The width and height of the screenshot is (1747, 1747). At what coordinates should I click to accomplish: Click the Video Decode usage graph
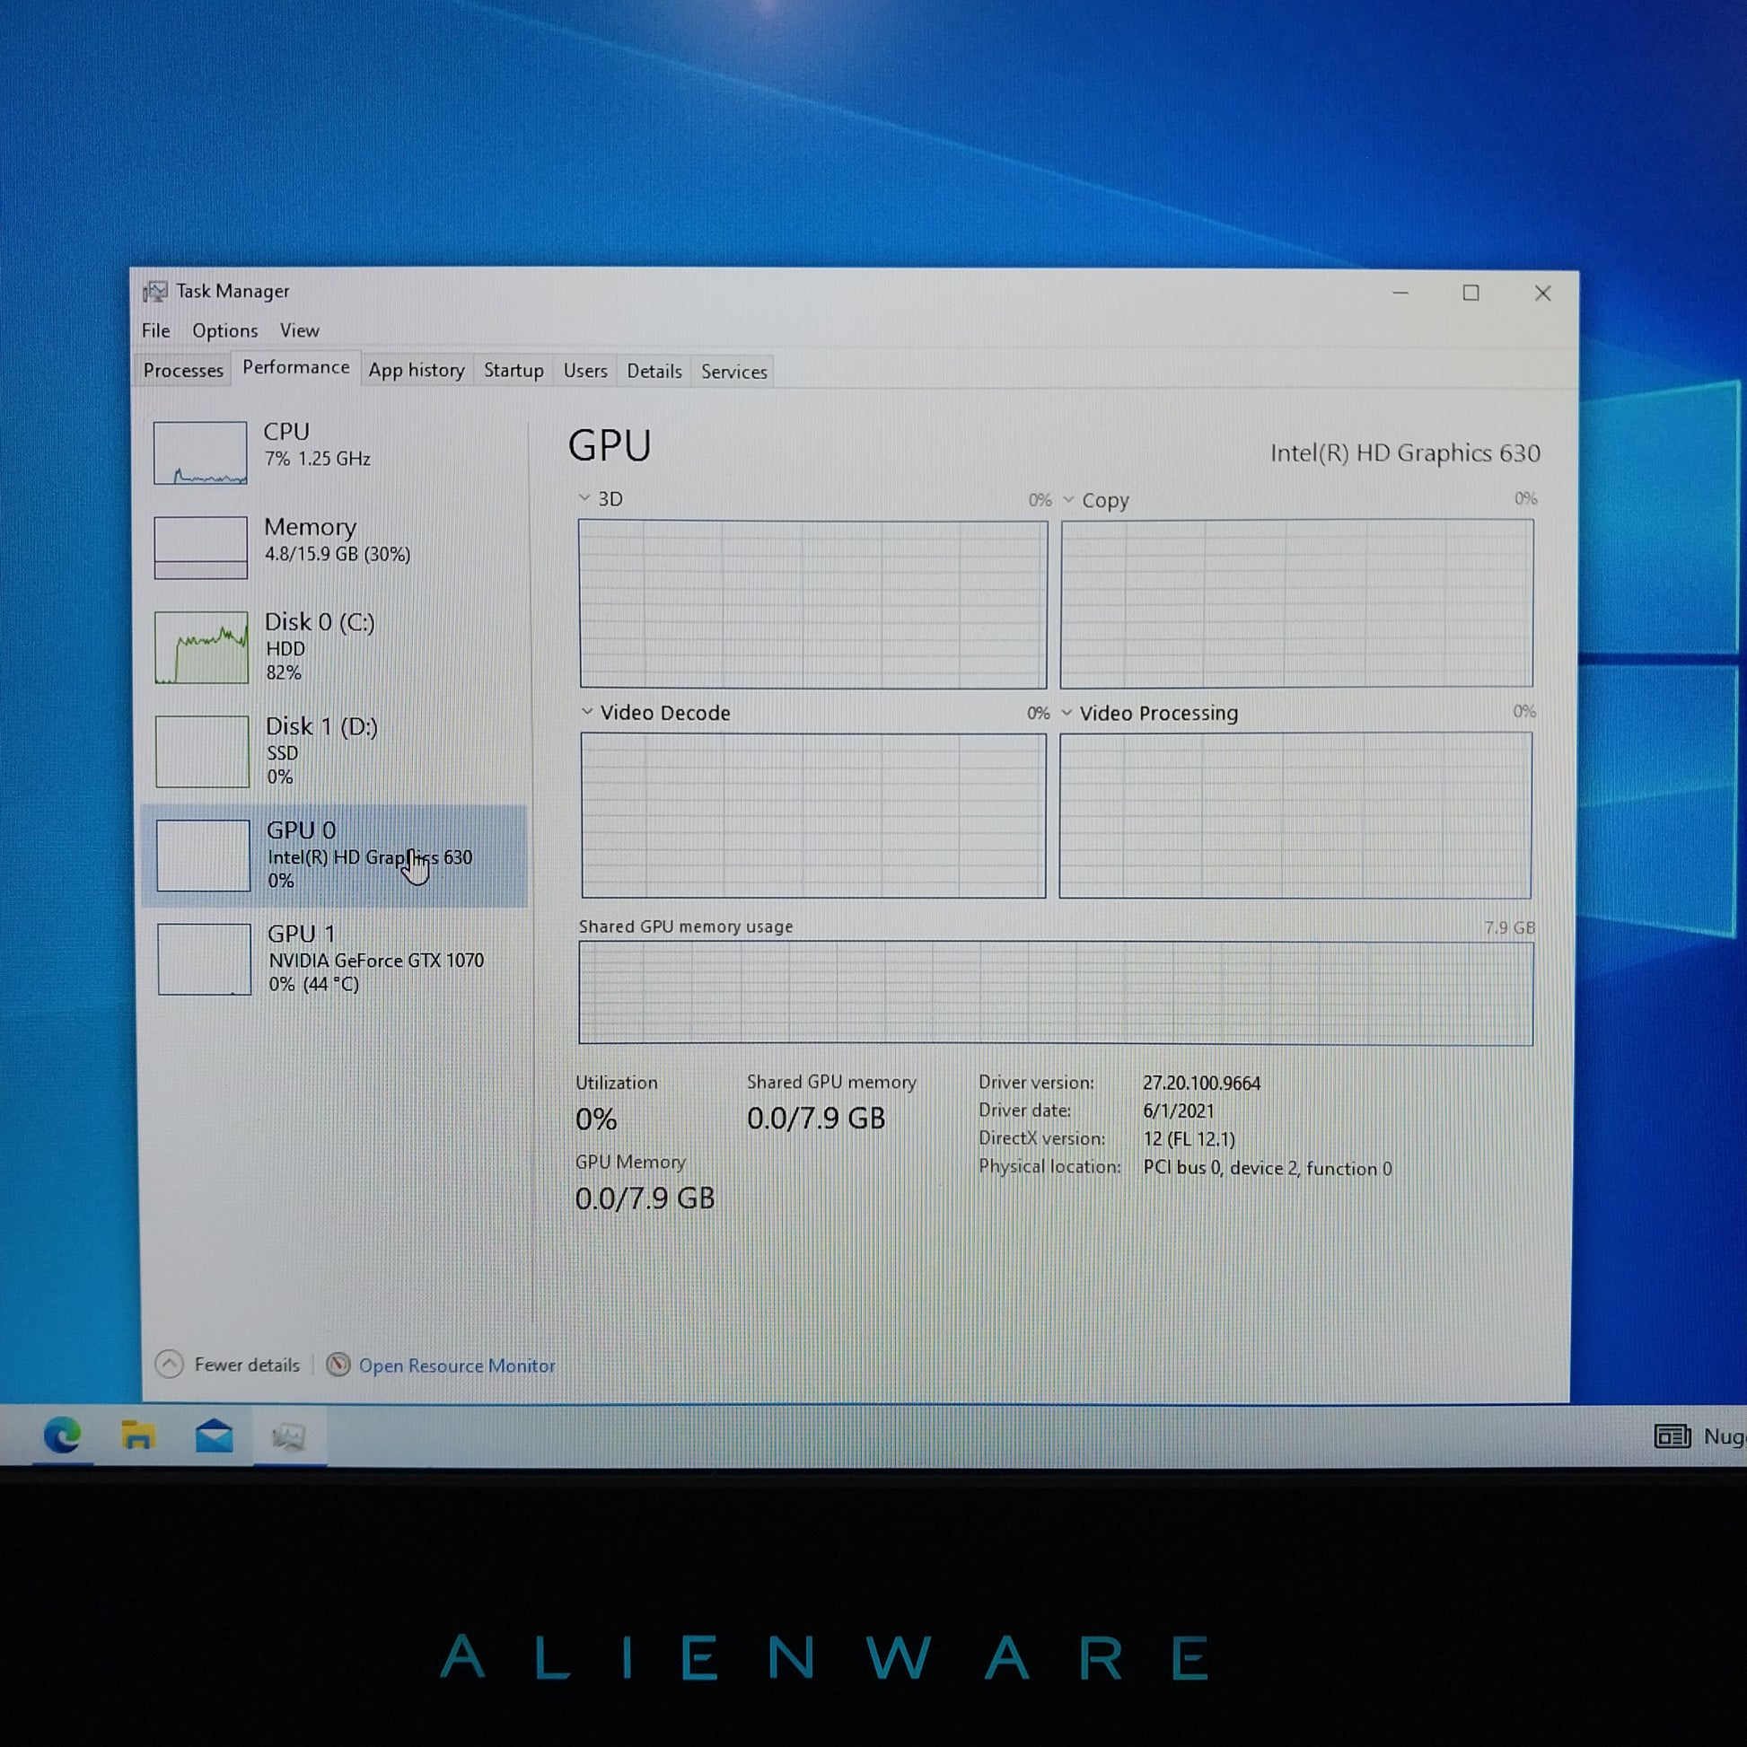point(813,816)
